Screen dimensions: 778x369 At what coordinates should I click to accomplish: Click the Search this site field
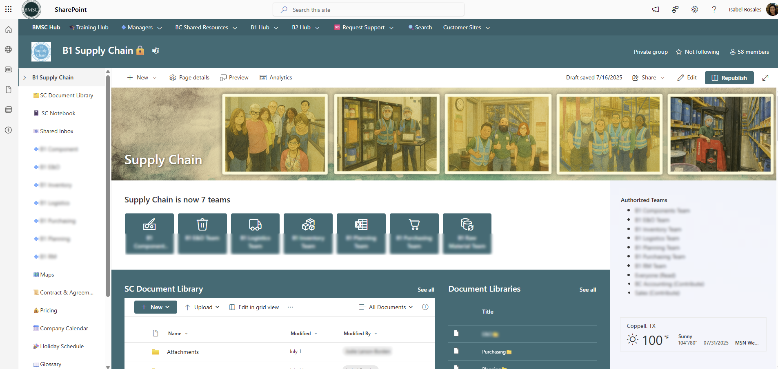[x=368, y=10]
